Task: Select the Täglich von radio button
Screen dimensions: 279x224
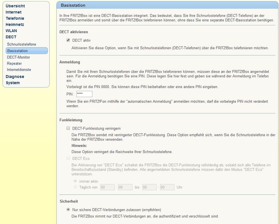Action: click(75, 187)
